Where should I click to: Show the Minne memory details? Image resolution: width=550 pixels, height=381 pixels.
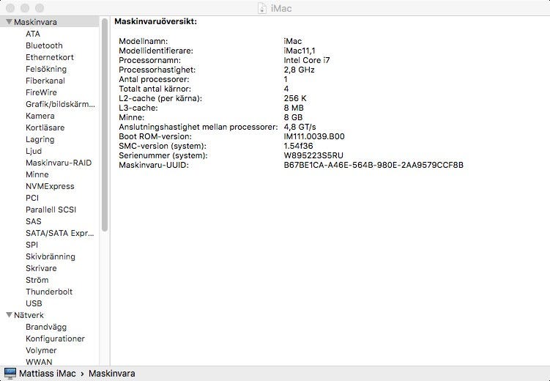coord(37,174)
